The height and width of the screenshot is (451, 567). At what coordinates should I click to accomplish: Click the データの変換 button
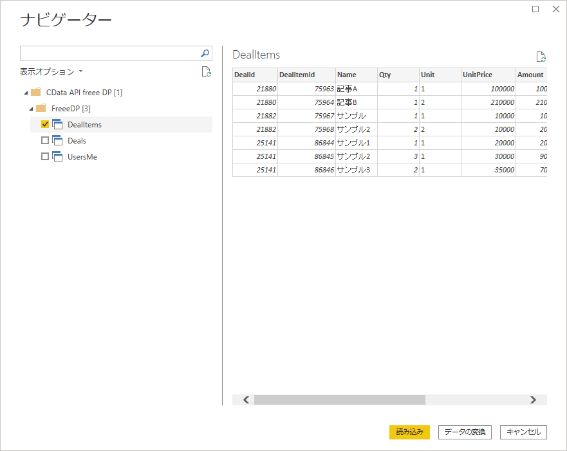point(465,432)
